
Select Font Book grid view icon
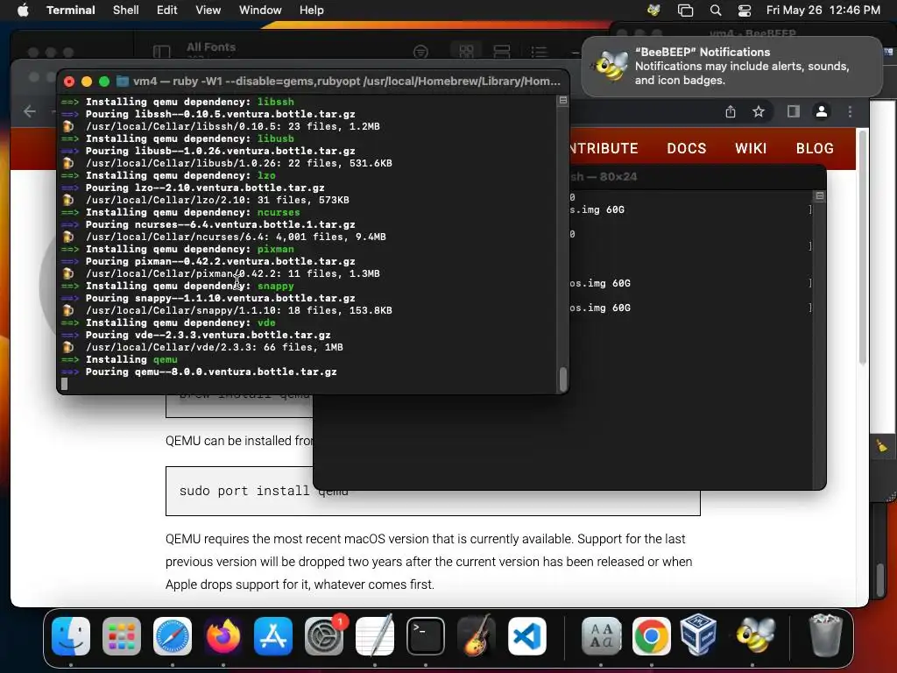[466, 52]
